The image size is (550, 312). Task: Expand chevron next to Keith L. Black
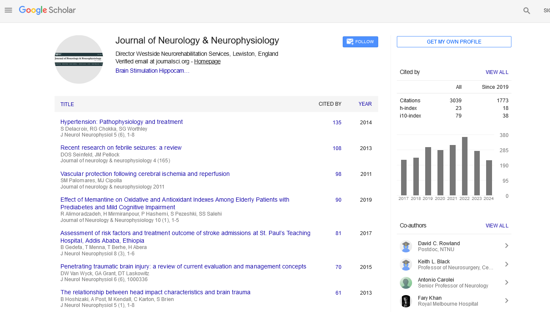506,264
